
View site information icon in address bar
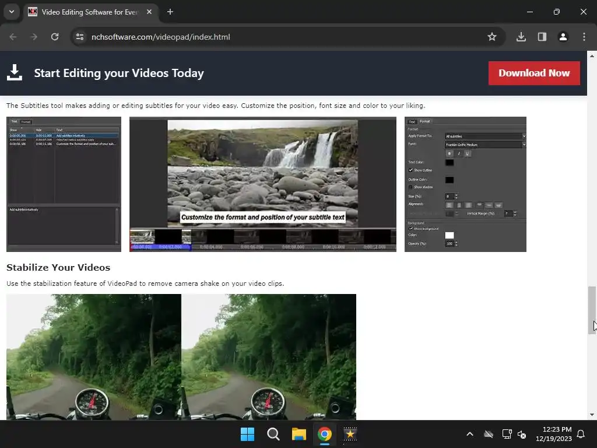click(80, 37)
